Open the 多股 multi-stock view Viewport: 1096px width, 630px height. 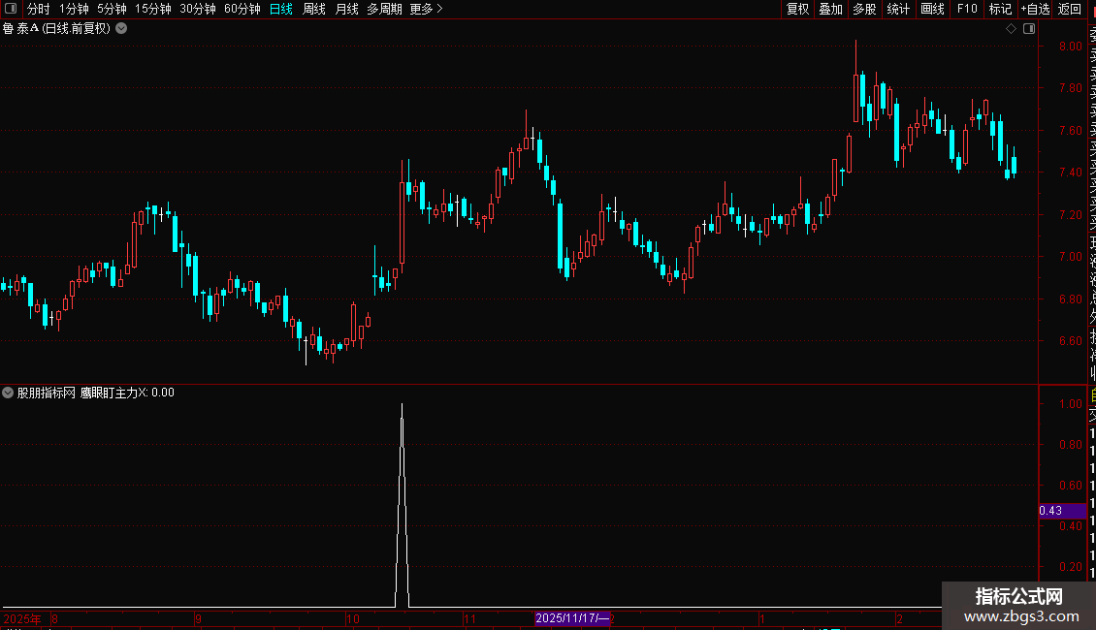point(864,9)
